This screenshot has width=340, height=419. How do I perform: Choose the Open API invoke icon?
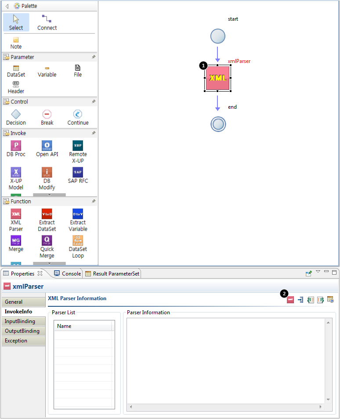47,149
